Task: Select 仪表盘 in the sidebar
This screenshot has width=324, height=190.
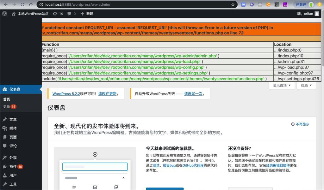Action: (x=21, y=89)
